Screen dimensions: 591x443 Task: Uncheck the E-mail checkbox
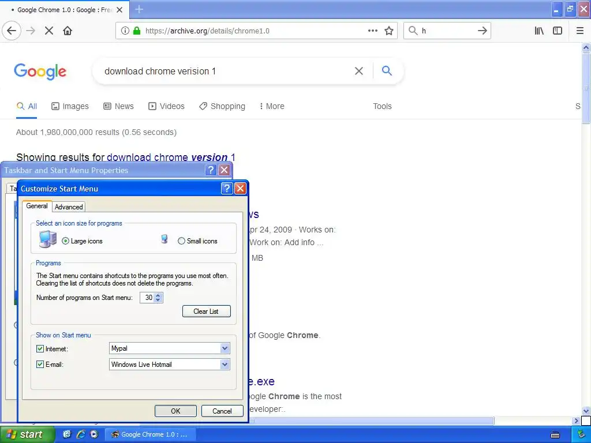(40, 365)
